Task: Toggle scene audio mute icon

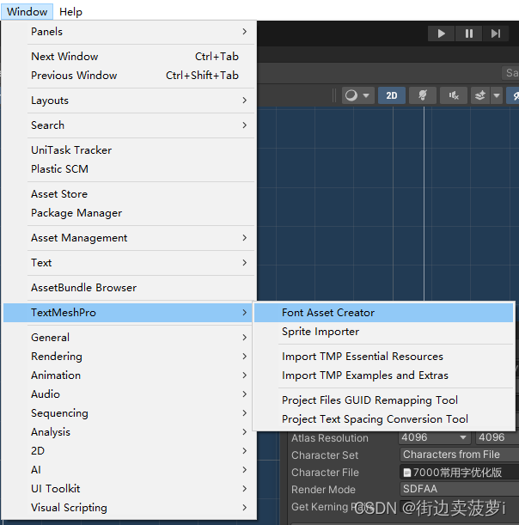Action: pos(454,95)
